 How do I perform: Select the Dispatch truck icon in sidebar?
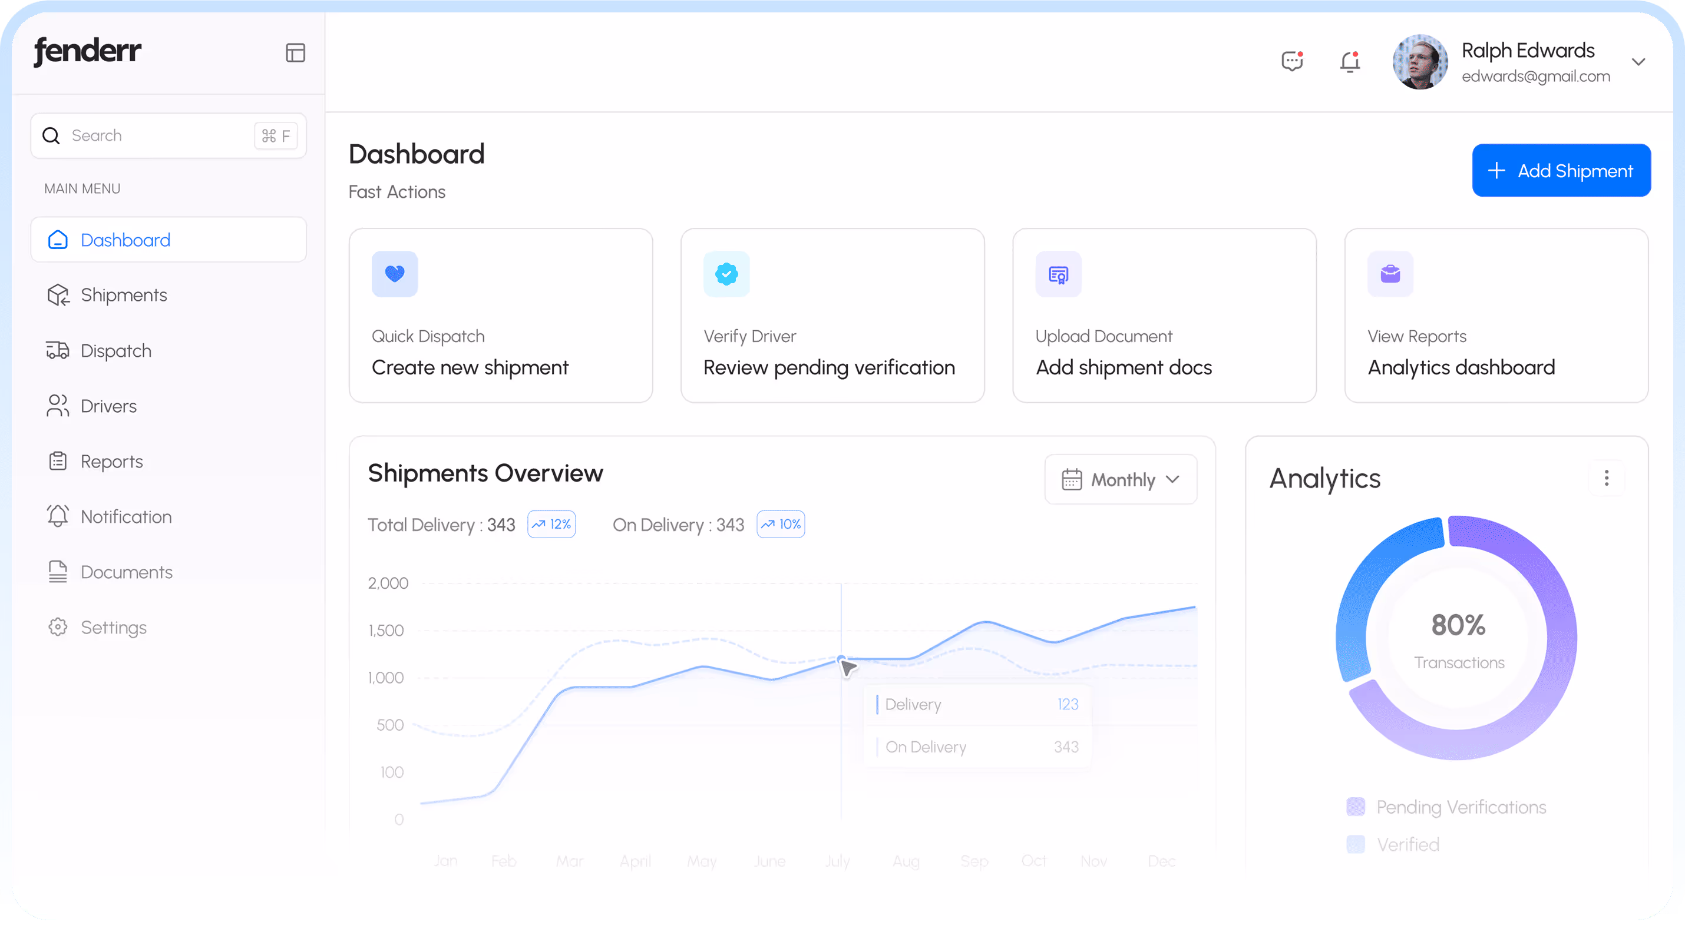pos(58,350)
